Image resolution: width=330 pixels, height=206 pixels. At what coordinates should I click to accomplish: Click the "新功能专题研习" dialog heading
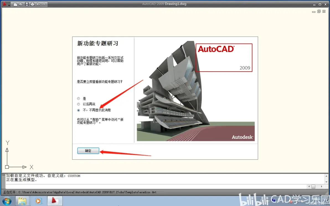[x=98, y=43]
